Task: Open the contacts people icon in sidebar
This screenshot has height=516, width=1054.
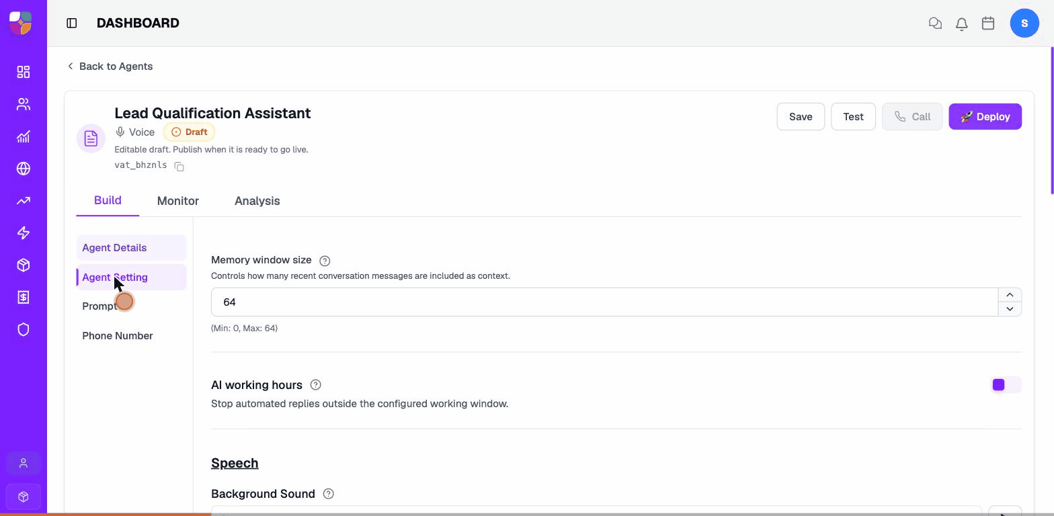Action: (x=24, y=104)
